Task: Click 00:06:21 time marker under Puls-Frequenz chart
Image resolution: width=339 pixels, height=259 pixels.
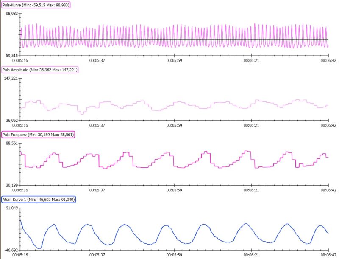Action: (x=251, y=191)
